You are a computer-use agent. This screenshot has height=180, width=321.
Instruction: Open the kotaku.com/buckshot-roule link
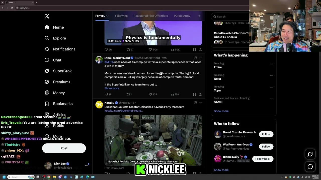pyautogui.click(x=124, y=111)
